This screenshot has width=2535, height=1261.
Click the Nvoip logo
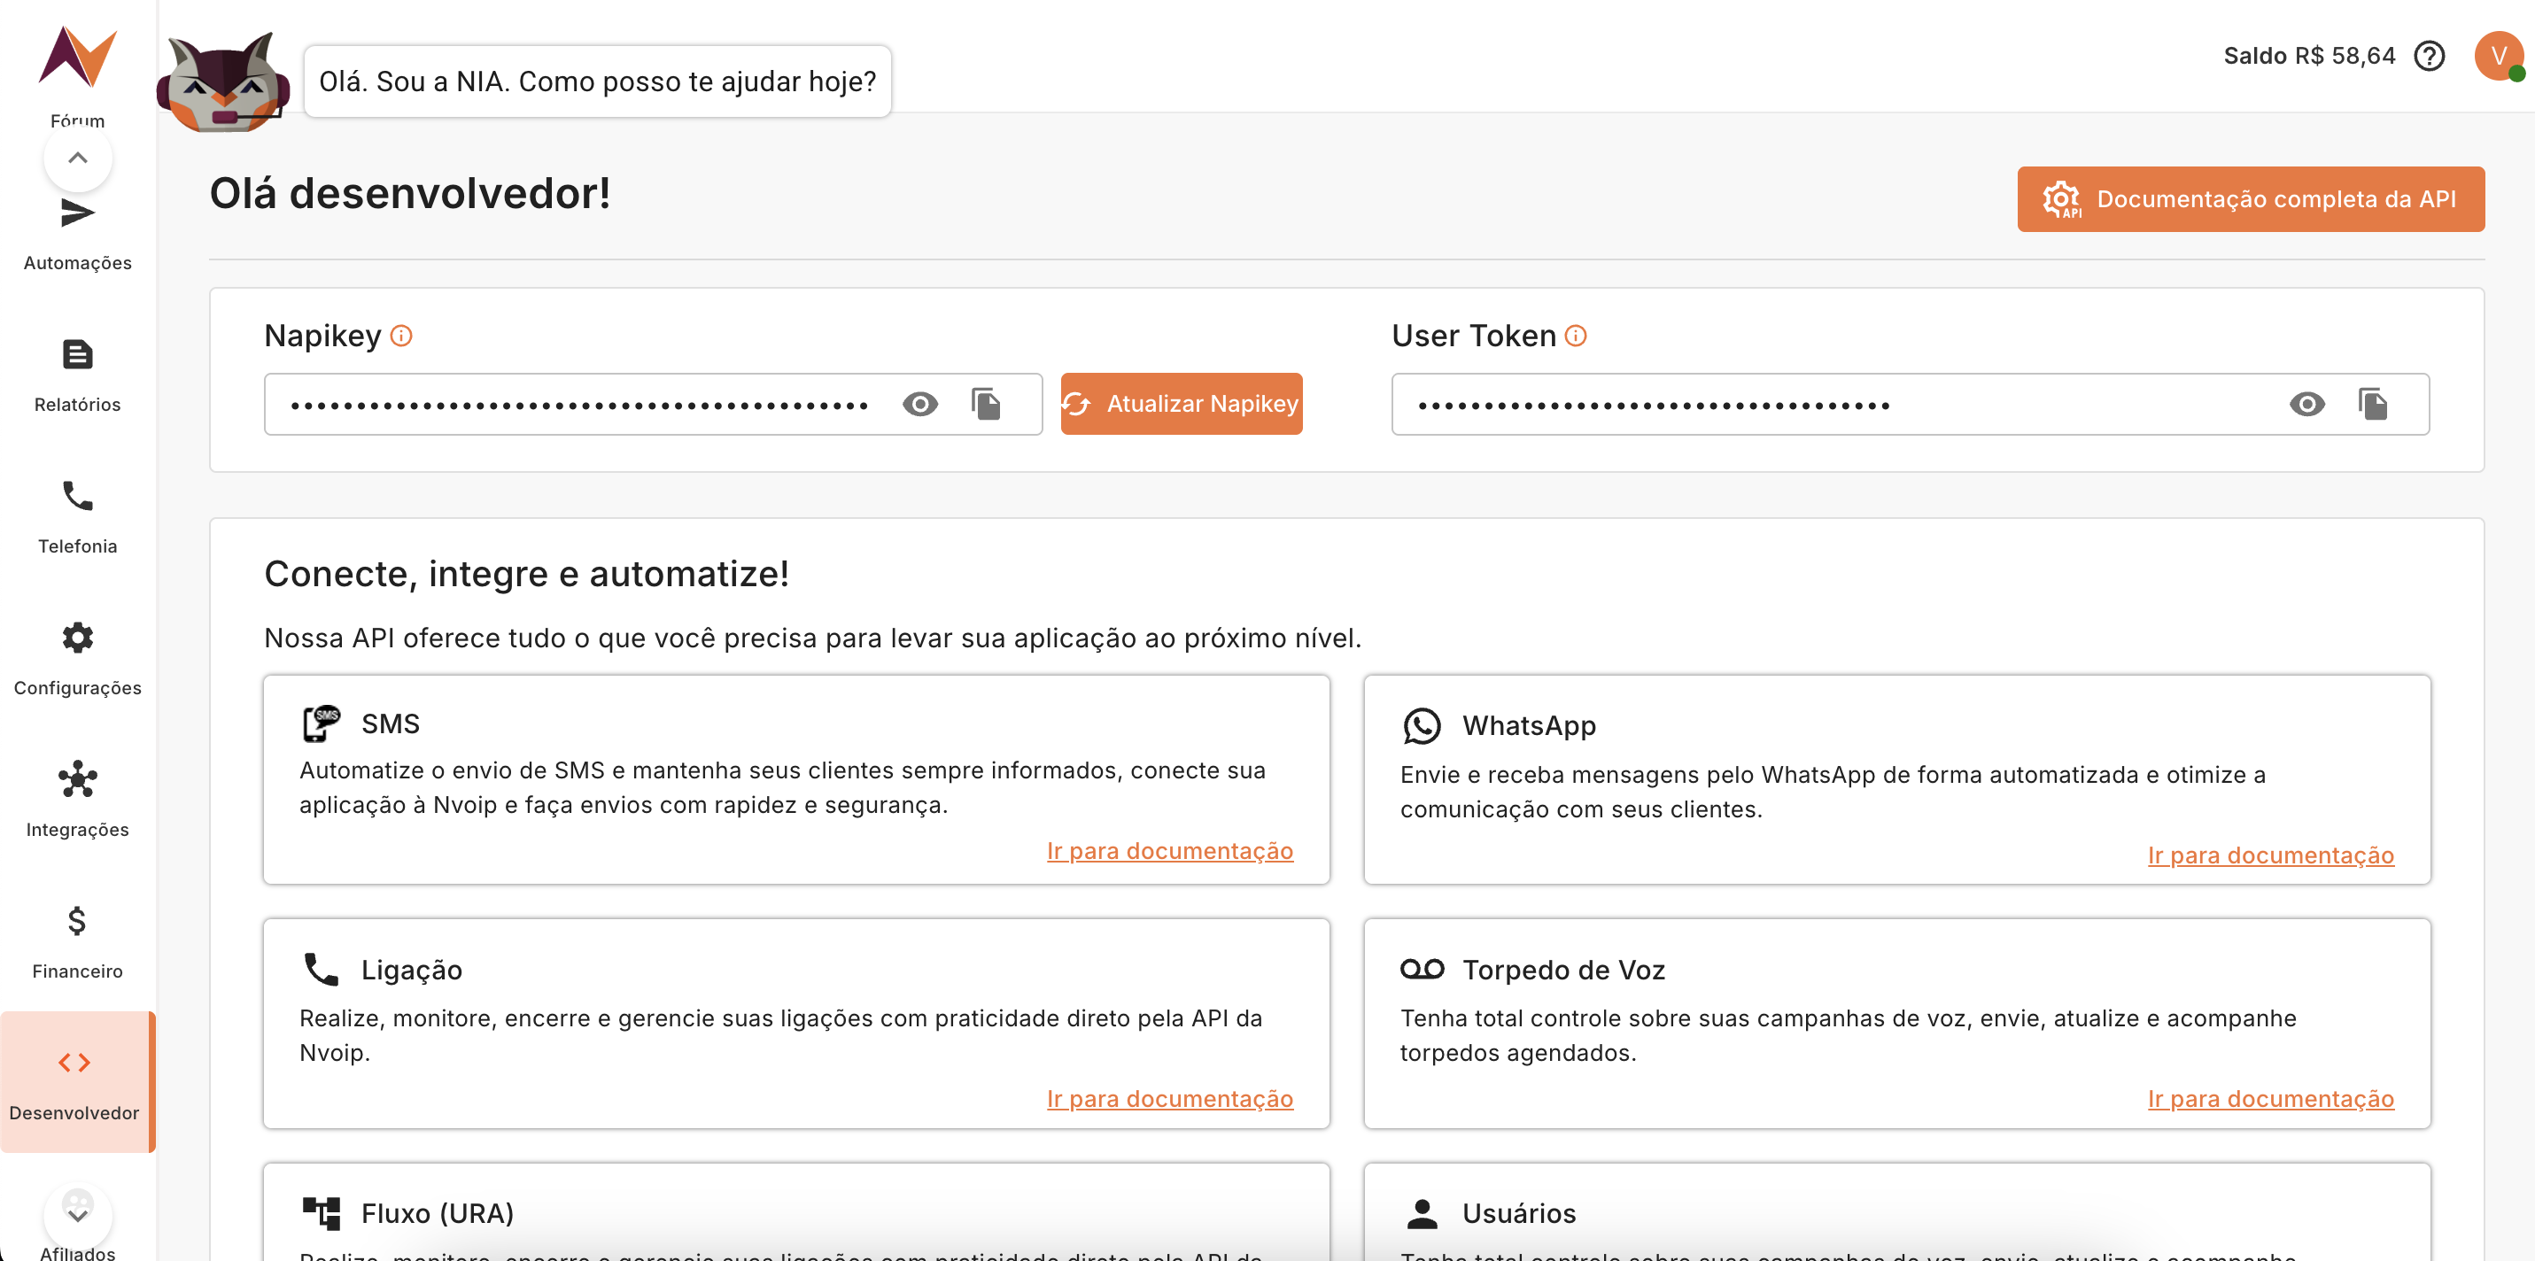pos(78,57)
